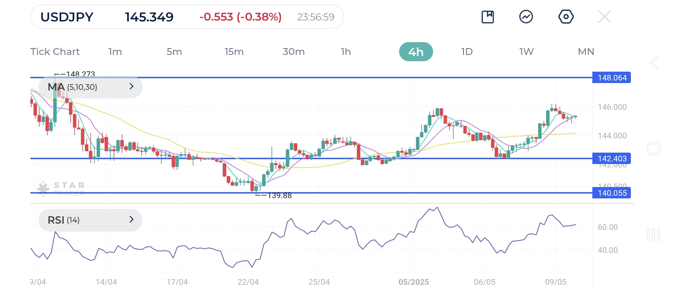The image size is (679, 305).
Task: Close the chart with X icon
Action: pyautogui.click(x=604, y=17)
